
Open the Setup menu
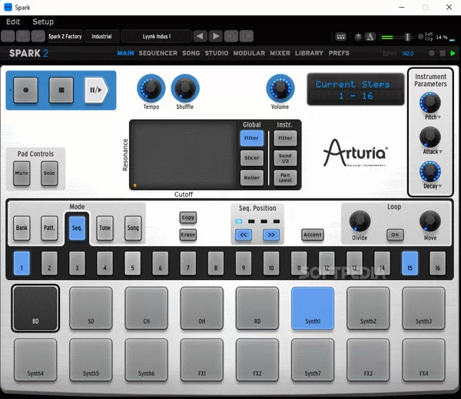(x=43, y=21)
